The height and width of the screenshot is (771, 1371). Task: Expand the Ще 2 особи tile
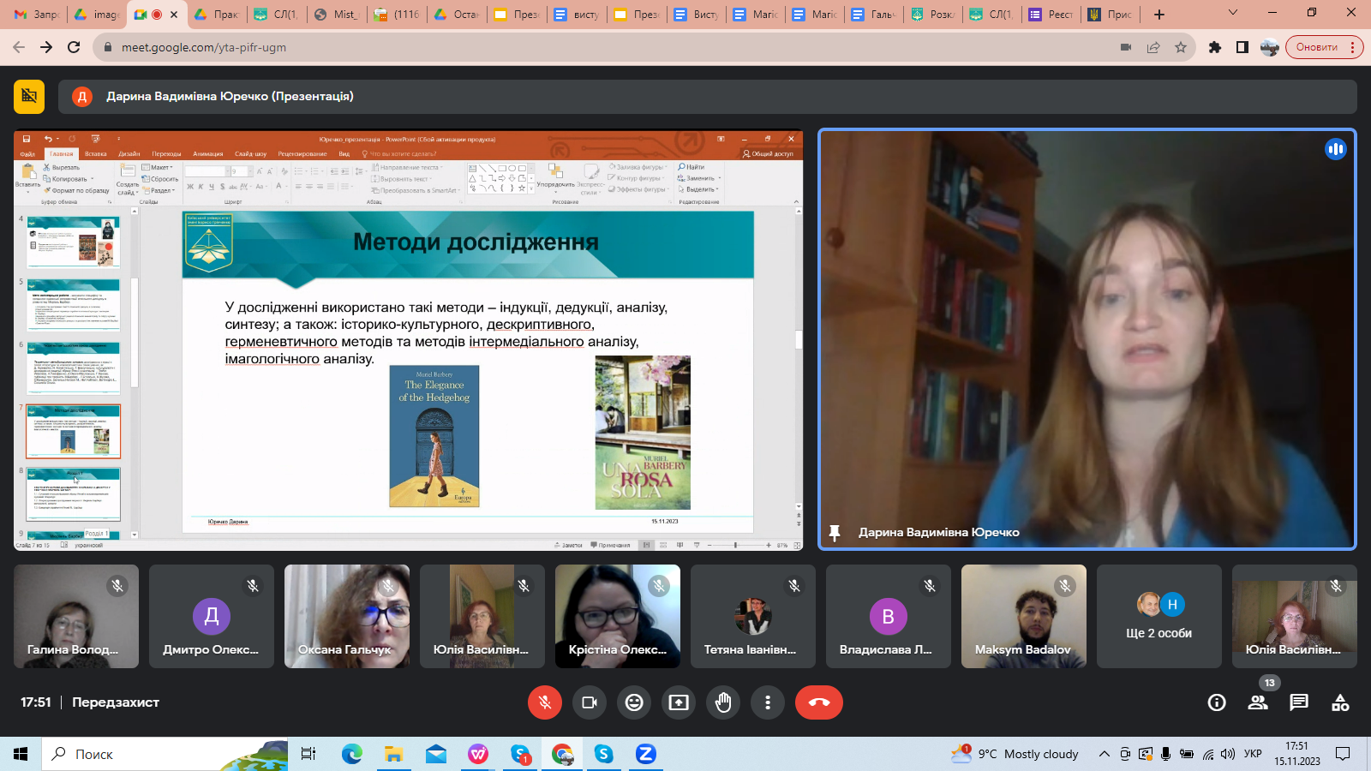1158,617
